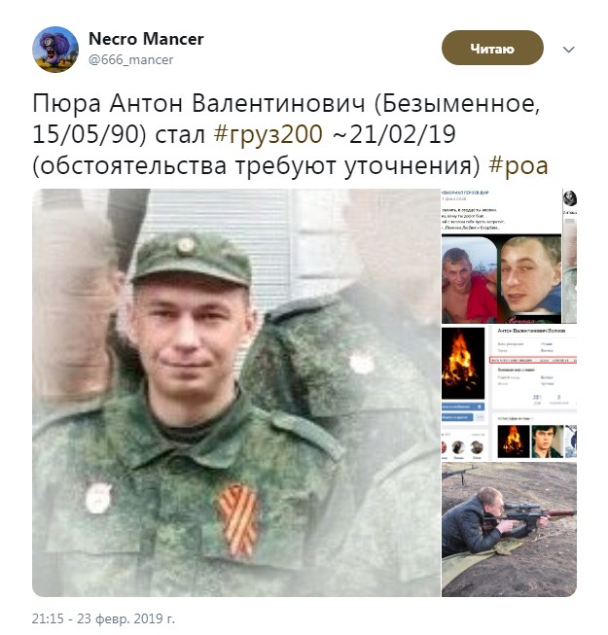608x635 pixels.
Task: Open the #роа hashtag
Action: pos(519,165)
